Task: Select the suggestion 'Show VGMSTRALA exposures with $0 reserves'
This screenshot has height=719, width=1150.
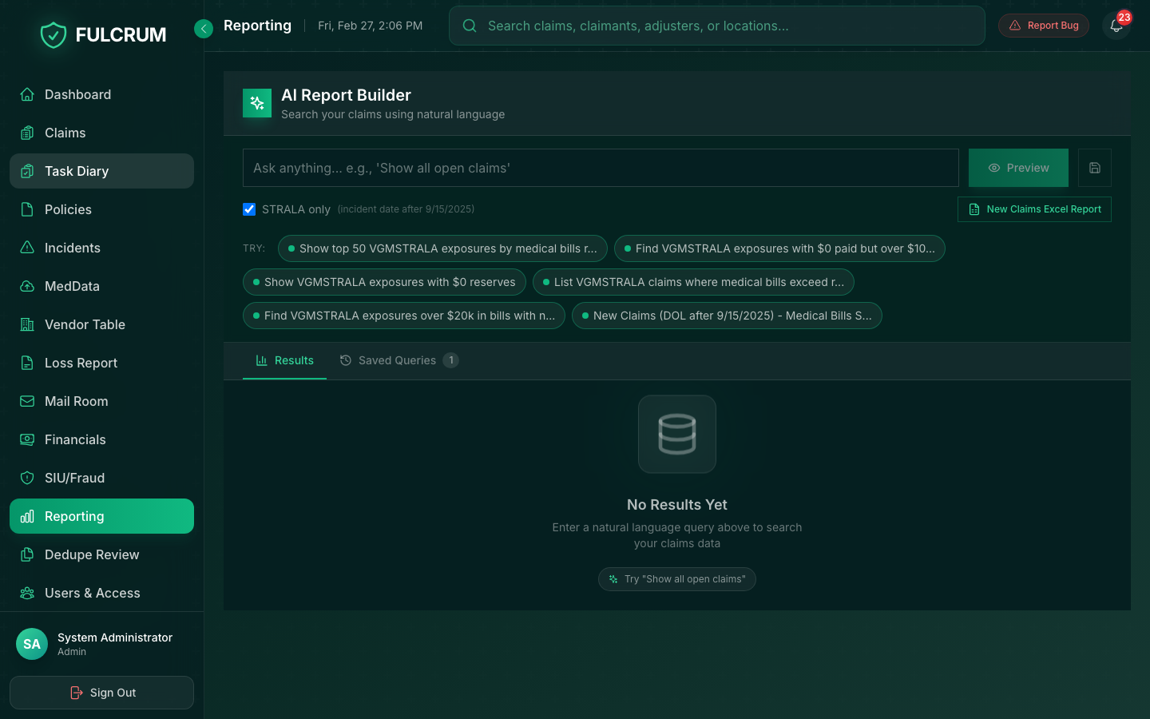Action: (384, 282)
